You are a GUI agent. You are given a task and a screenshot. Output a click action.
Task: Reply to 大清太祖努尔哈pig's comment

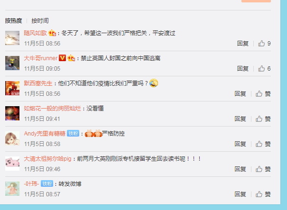(x=240, y=169)
